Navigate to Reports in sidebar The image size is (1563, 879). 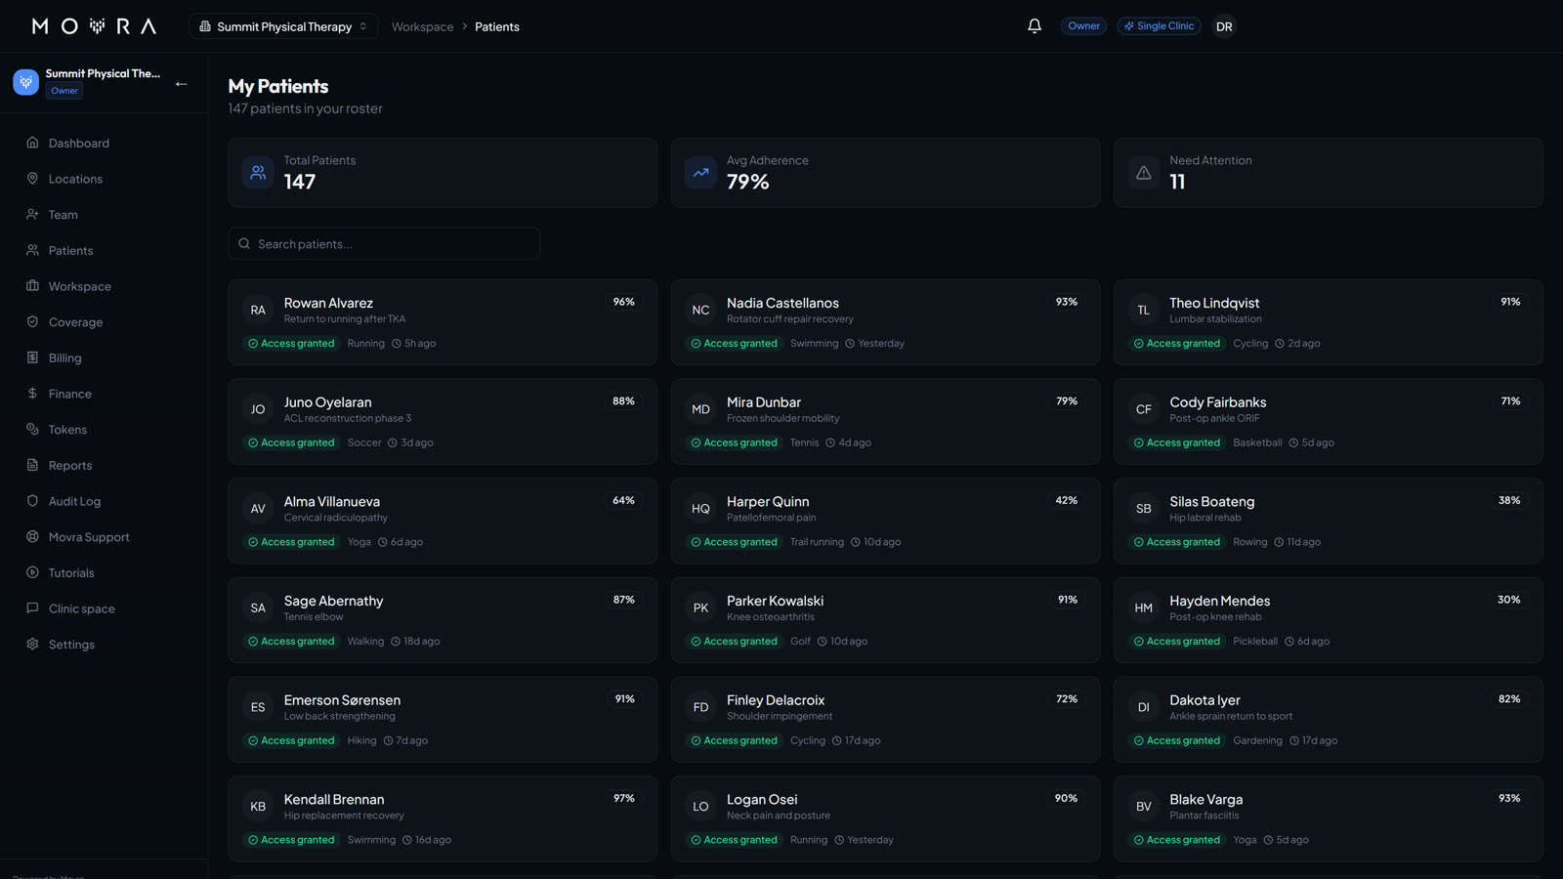coord(104,465)
